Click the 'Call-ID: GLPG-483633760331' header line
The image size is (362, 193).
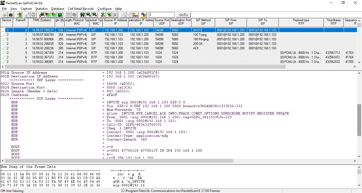point(134,125)
